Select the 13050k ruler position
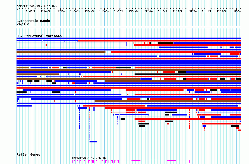The image size is (249, 164). point(90,11)
